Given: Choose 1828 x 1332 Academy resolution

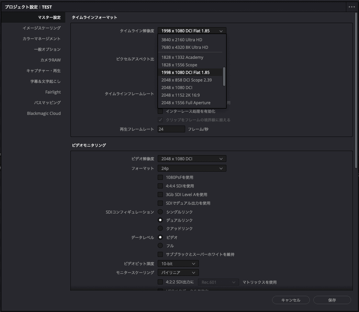Looking at the screenshot, I should (x=190, y=57).
